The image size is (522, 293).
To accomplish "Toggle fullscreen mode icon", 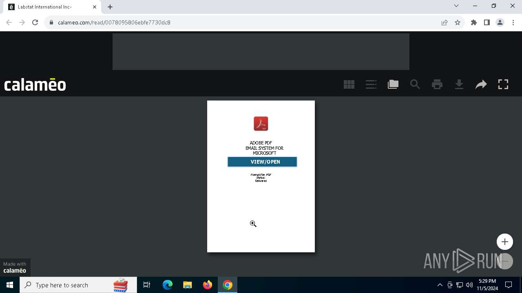I will click(x=503, y=84).
